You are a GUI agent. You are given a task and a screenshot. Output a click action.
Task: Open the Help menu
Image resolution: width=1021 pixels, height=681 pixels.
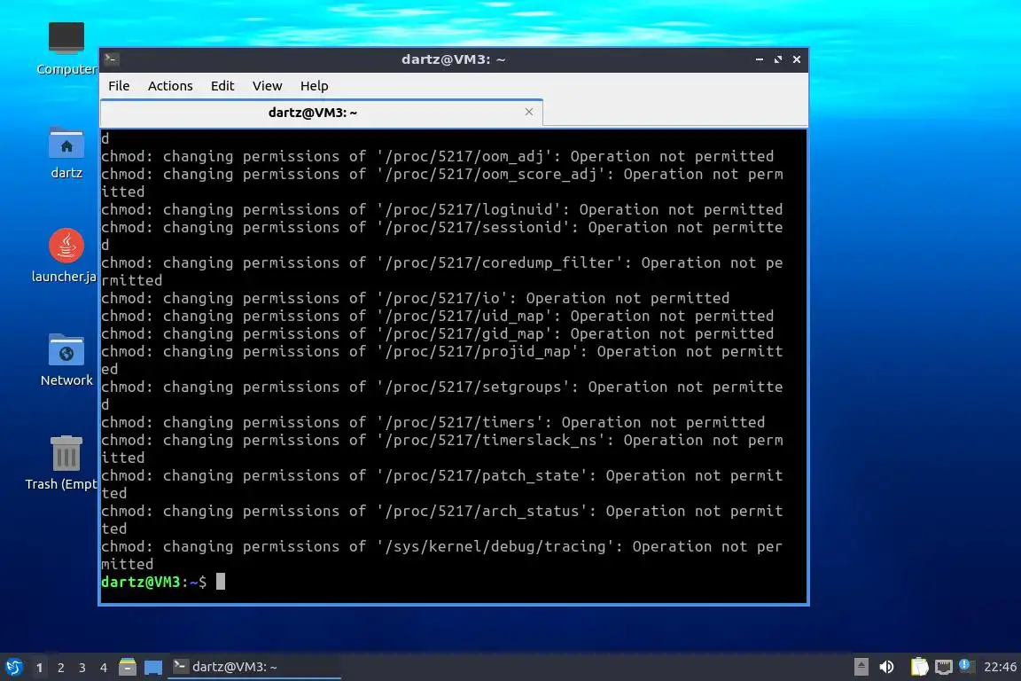(314, 86)
